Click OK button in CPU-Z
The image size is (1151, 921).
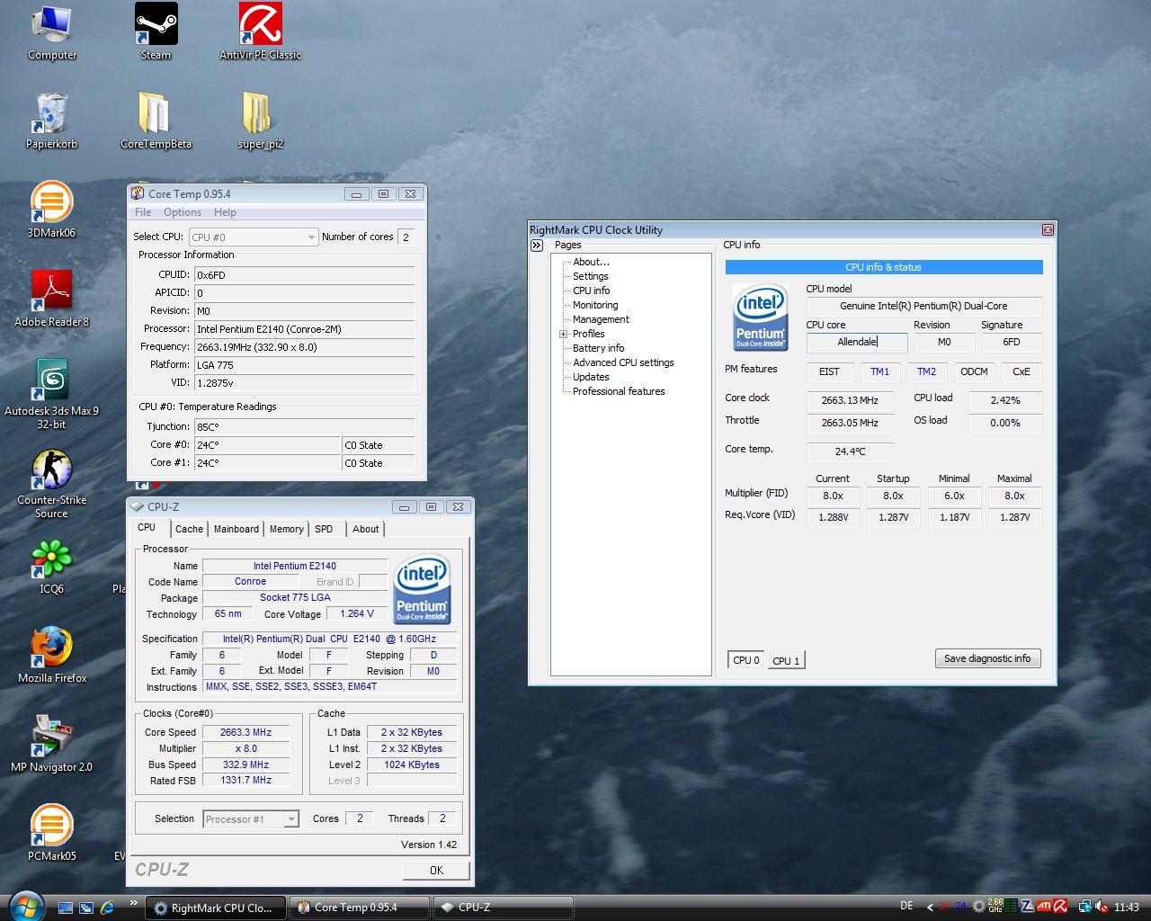pyautogui.click(x=436, y=870)
